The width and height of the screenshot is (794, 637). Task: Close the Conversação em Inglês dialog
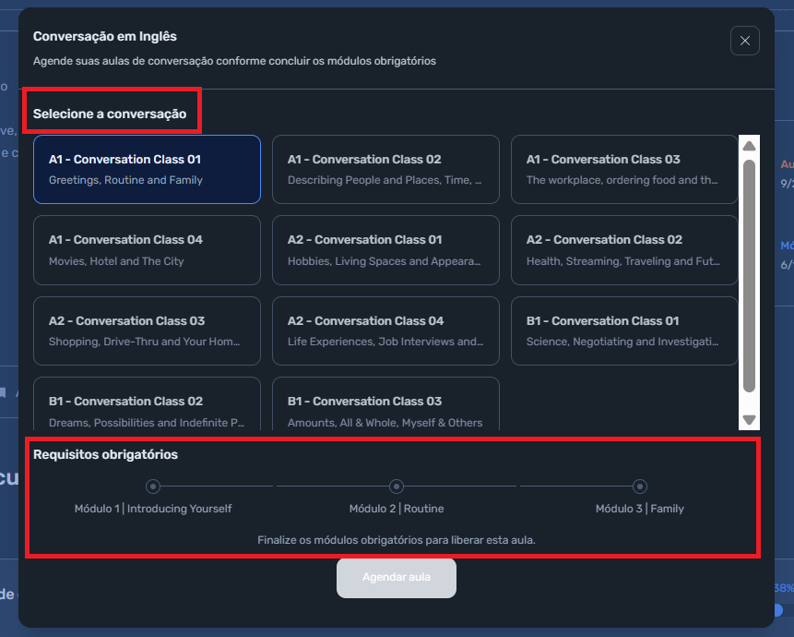[x=744, y=41]
